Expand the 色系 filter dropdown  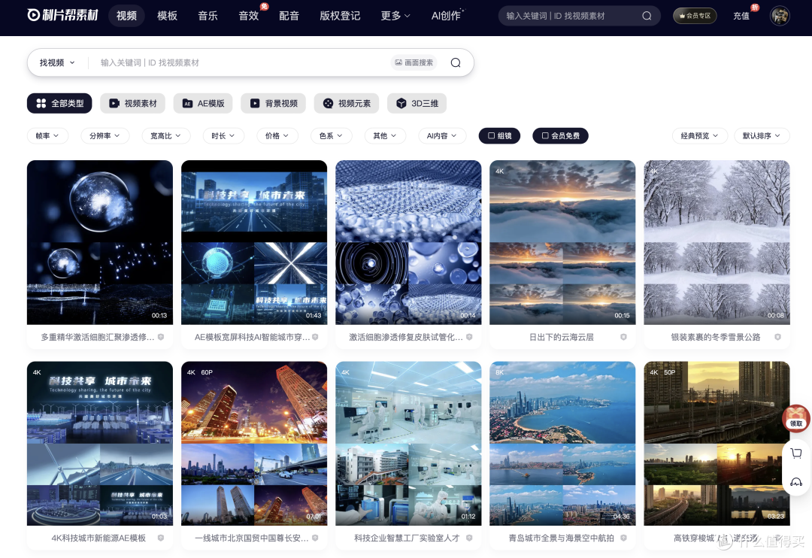pyautogui.click(x=332, y=136)
